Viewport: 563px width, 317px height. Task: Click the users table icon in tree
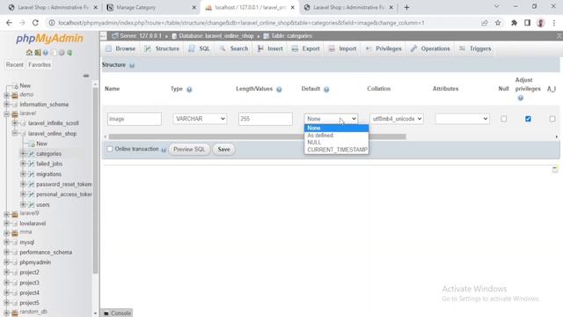32,205
